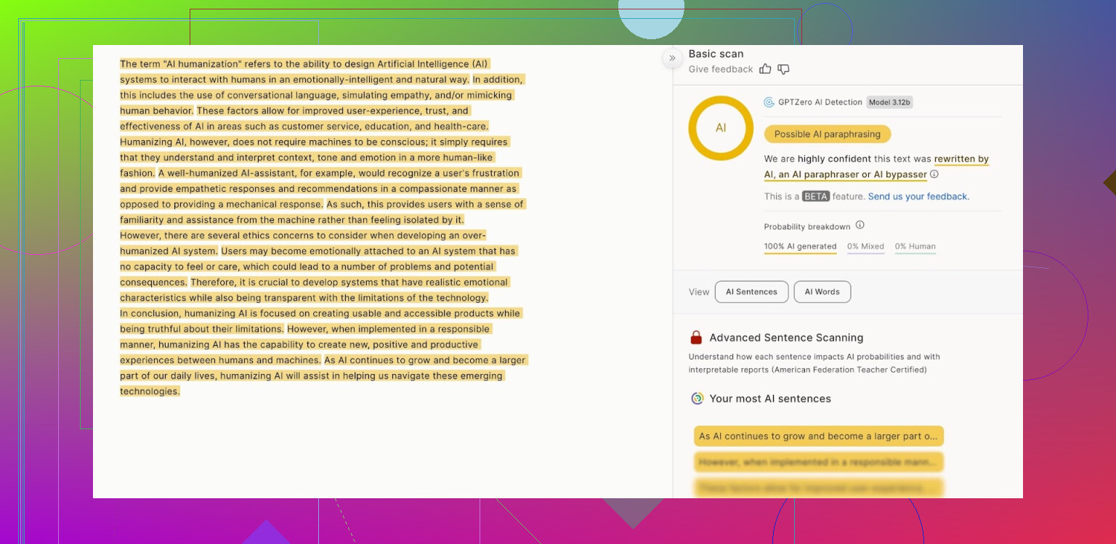Viewport: 1116px width, 544px height.
Task: Click the Probability breakdown info icon
Action: [860, 225]
